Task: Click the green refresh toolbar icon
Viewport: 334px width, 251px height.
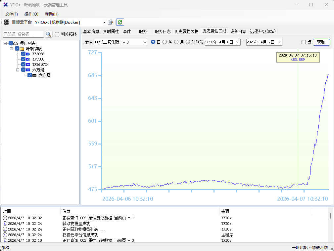Action: point(120,22)
